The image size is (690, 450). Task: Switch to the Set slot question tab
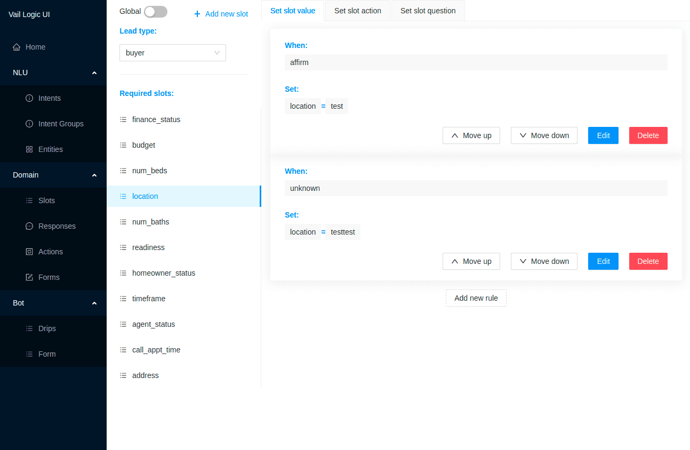click(428, 11)
